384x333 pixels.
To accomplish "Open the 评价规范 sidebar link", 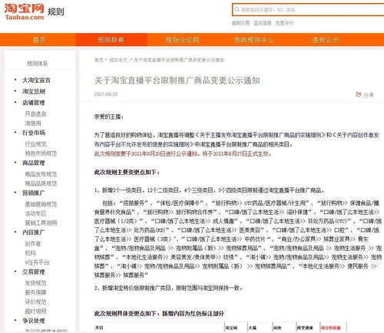I will (35, 302).
